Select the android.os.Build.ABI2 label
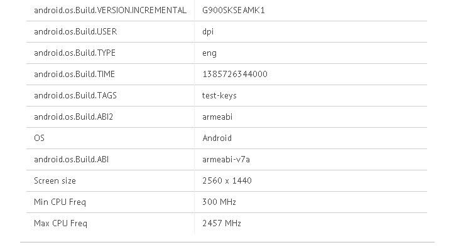 (x=73, y=117)
